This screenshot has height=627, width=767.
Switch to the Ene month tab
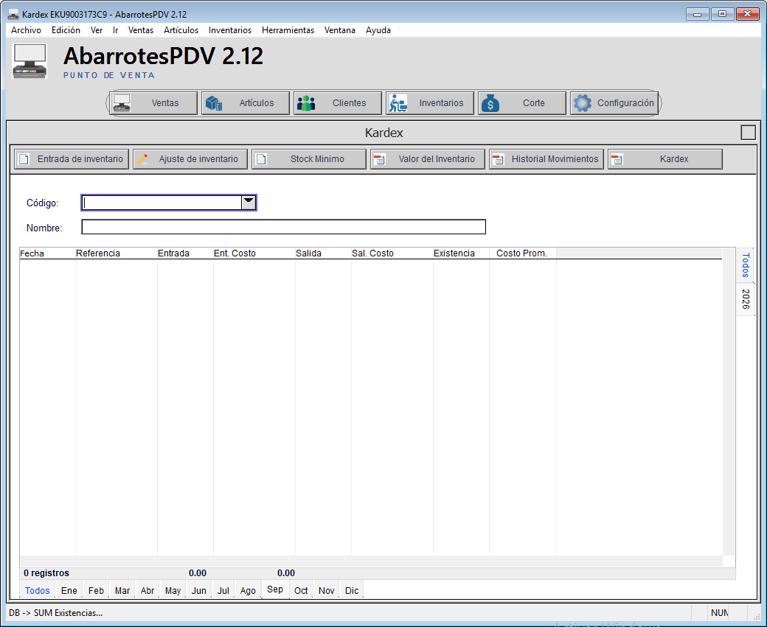click(69, 590)
